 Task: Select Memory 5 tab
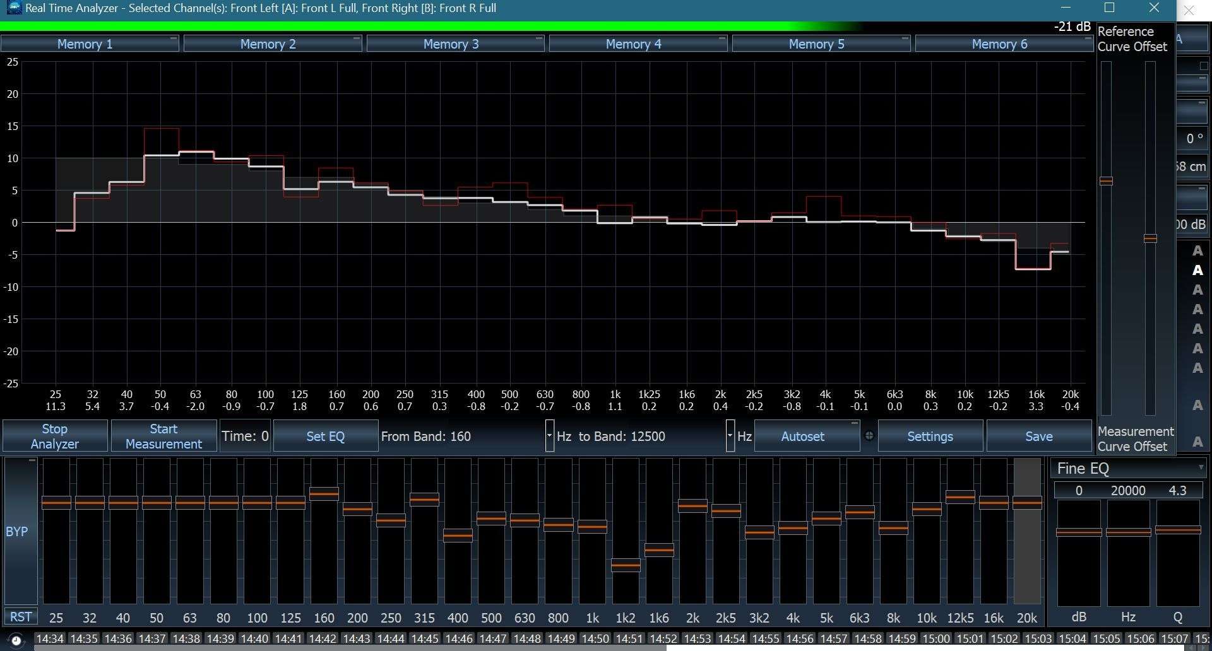pyautogui.click(x=816, y=44)
